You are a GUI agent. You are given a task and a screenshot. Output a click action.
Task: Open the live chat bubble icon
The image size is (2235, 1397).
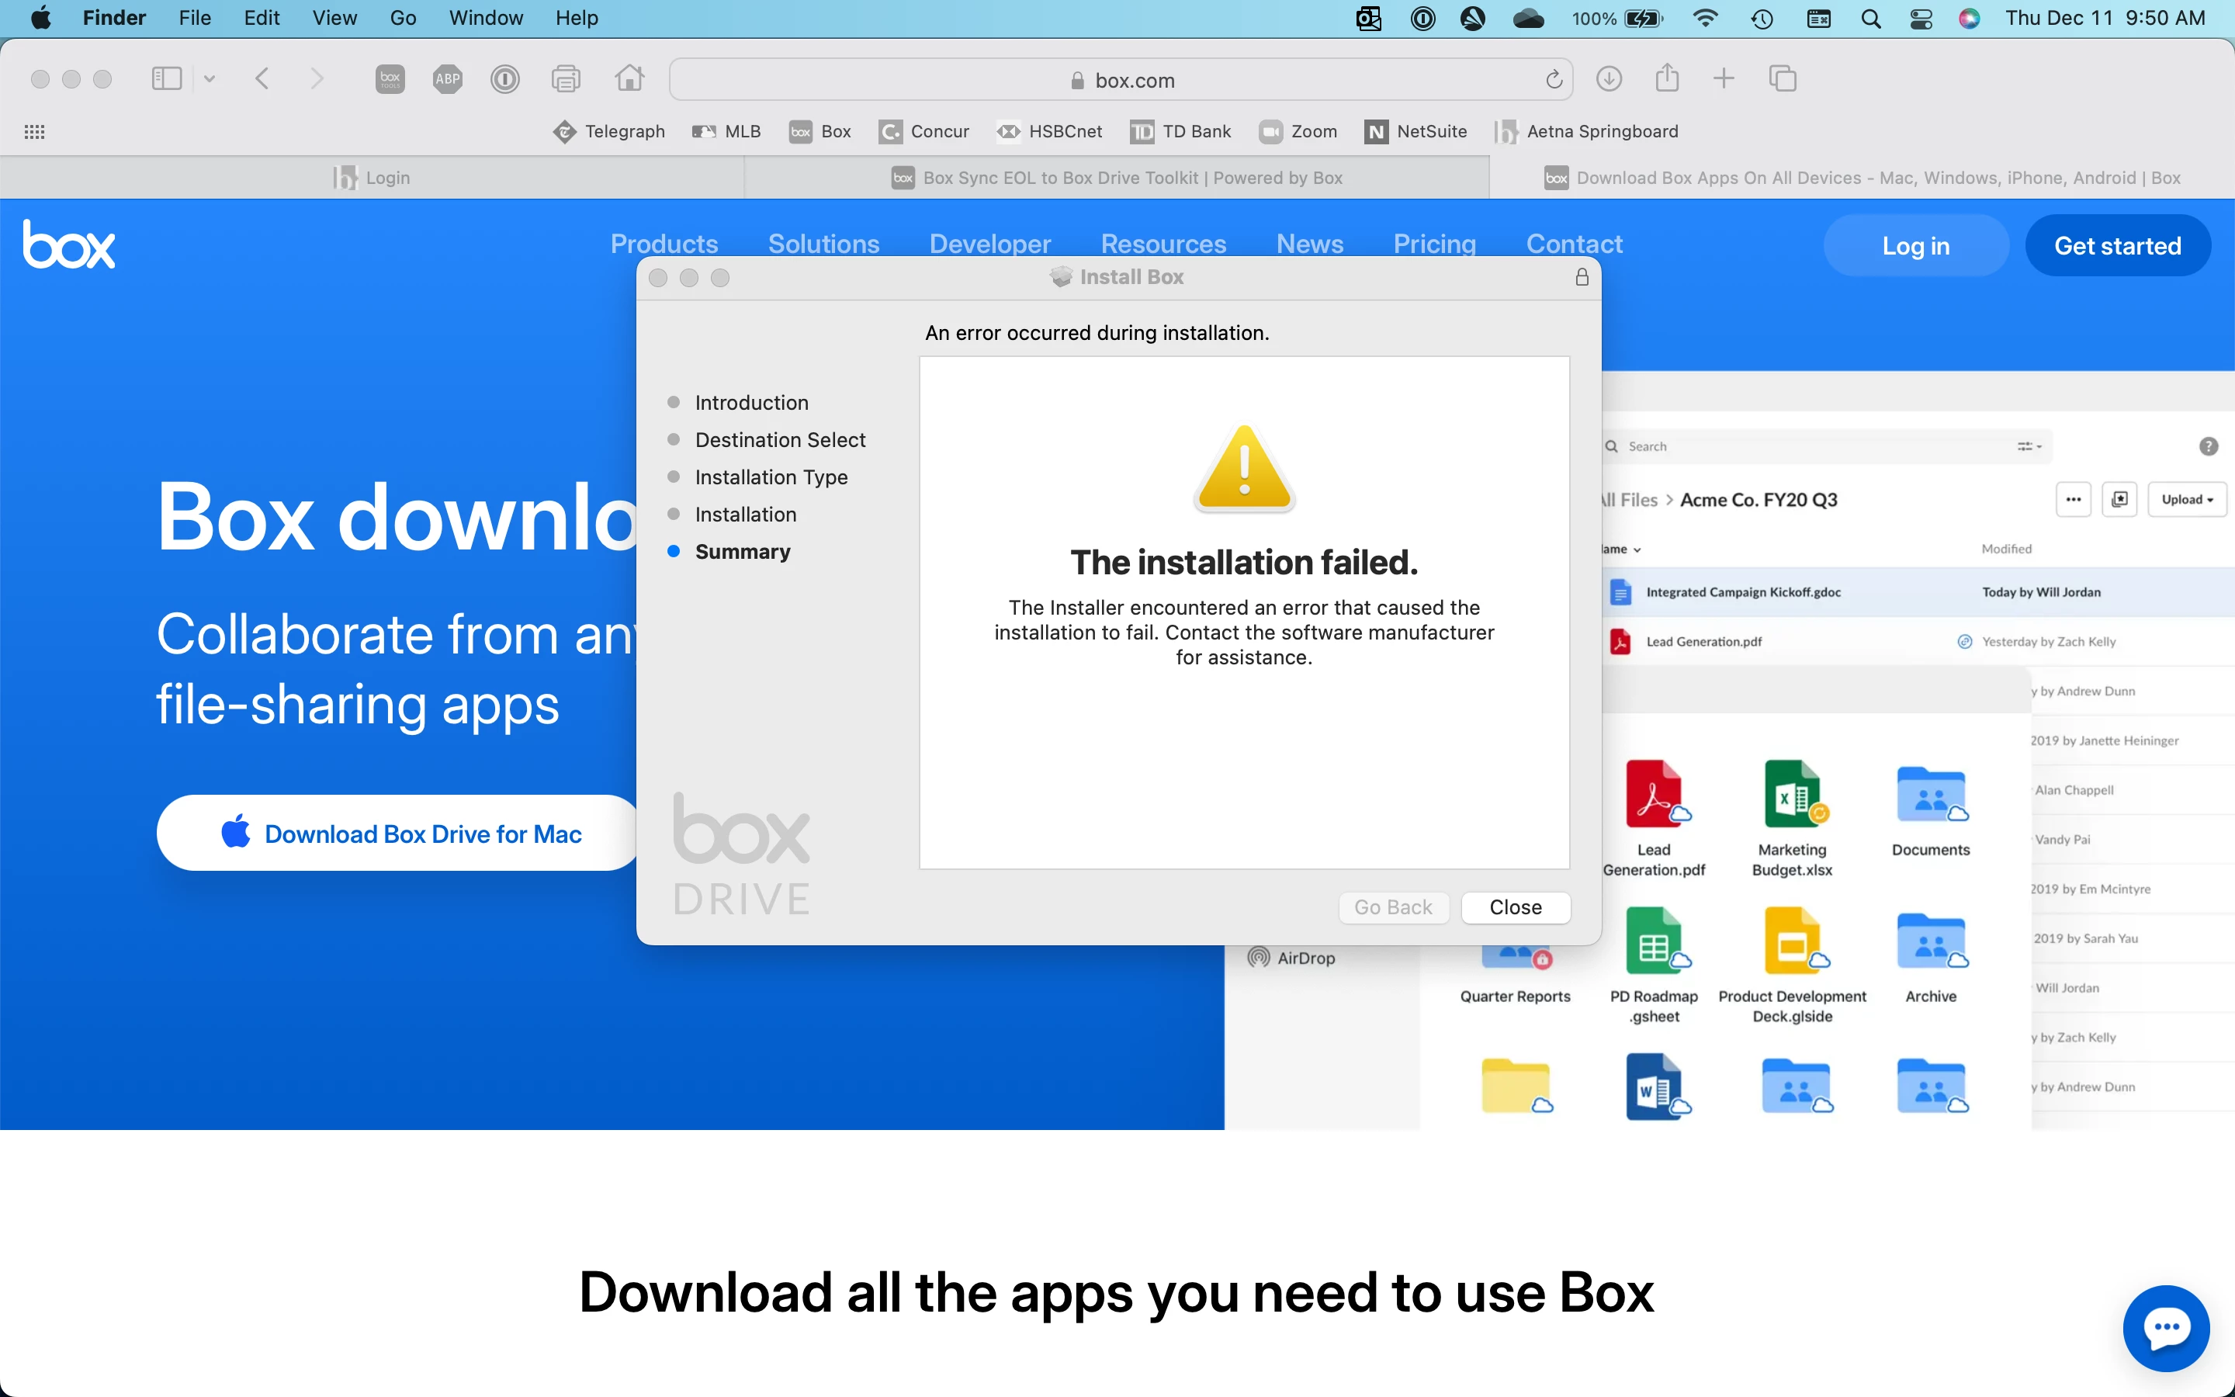(x=2166, y=1328)
